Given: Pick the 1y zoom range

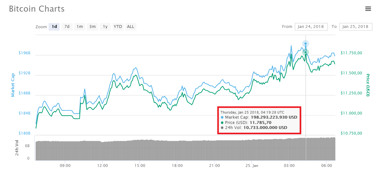Looking at the screenshot, I should (105, 27).
